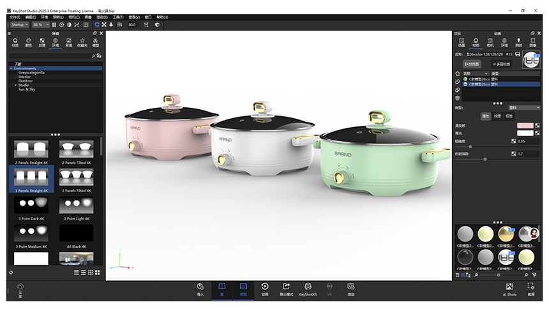549x309 pixels.
Task: Click the blue refresh arrow icon
Action: [97, 25]
